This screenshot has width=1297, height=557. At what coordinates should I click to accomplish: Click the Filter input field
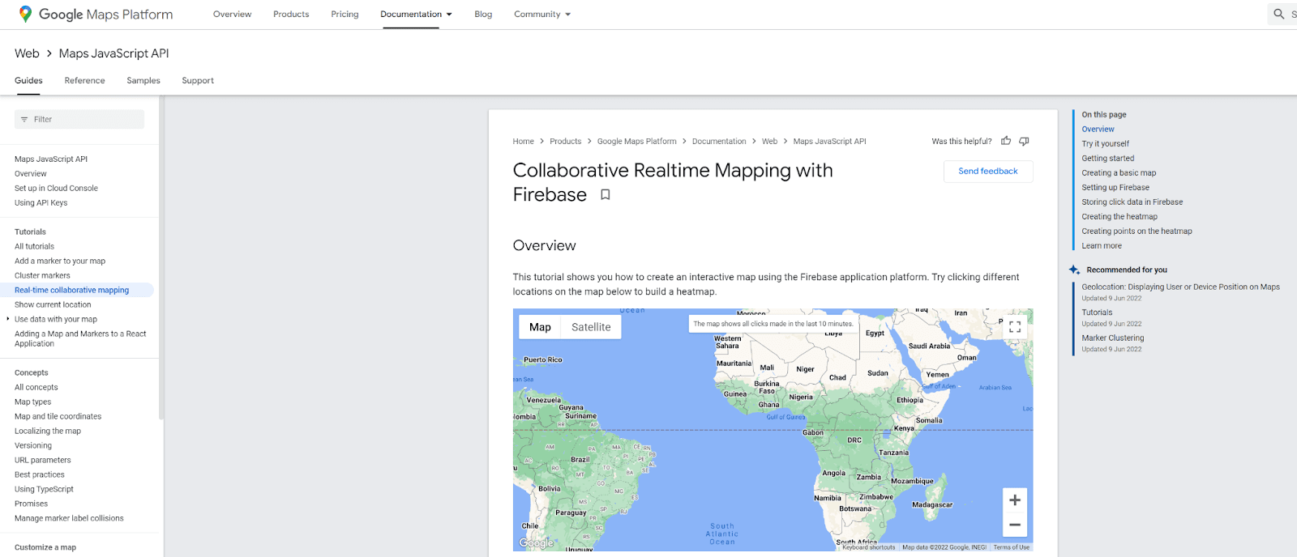tap(79, 119)
